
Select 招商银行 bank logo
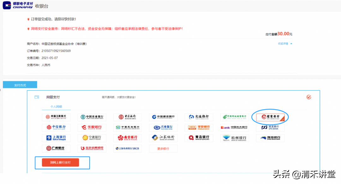(270, 117)
